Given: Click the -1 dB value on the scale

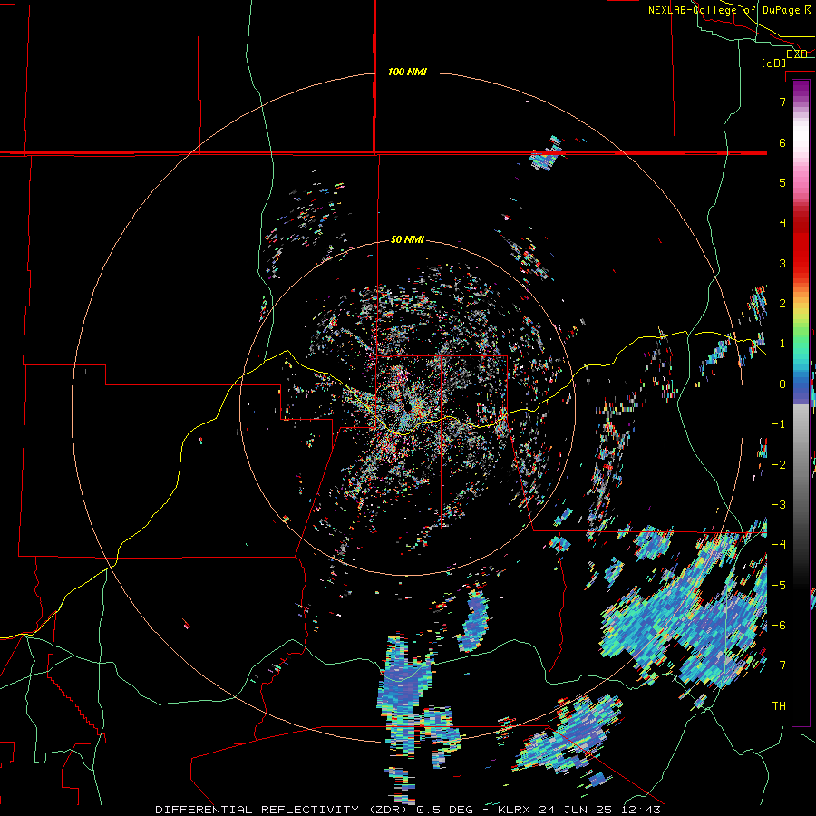Looking at the screenshot, I should click(x=779, y=424).
